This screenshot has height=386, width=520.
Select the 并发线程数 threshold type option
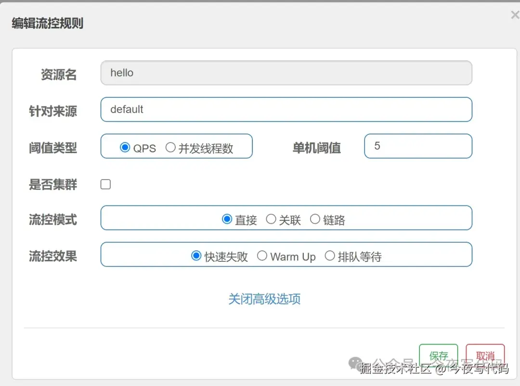171,148
